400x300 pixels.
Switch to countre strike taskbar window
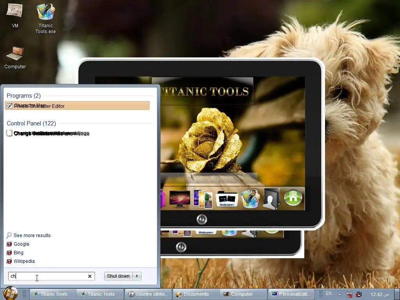coord(148,294)
